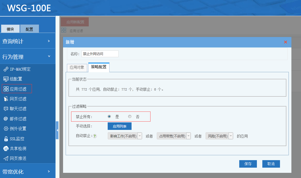Open 组配置 group icon in sidebar

[6, 79]
